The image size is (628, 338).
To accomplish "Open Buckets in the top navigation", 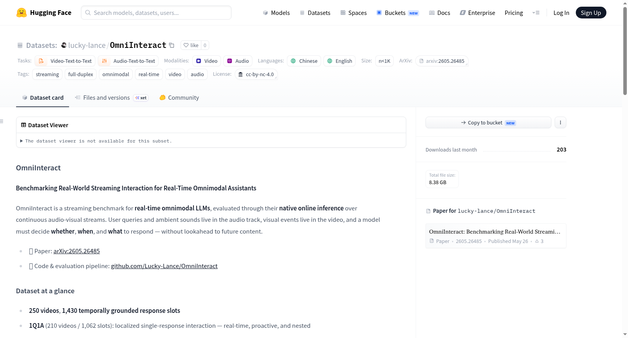I will [x=398, y=13].
